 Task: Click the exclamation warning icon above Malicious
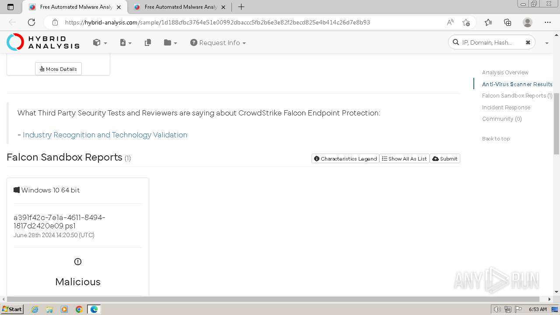click(x=78, y=262)
